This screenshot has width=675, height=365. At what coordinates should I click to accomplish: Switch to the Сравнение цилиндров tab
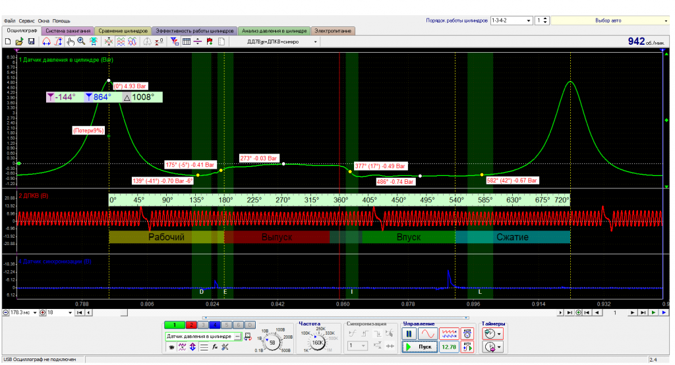(x=123, y=31)
